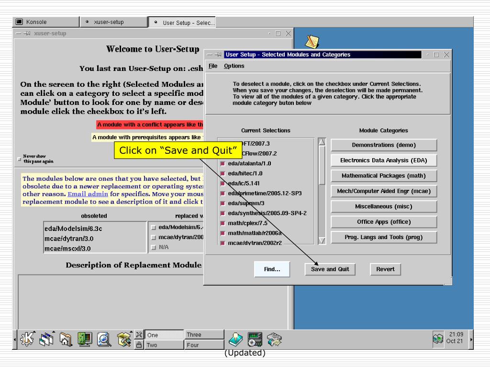Click Current Selections scrollbar up arrow
Viewport: 490px width, 368px height.
[322, 142]
